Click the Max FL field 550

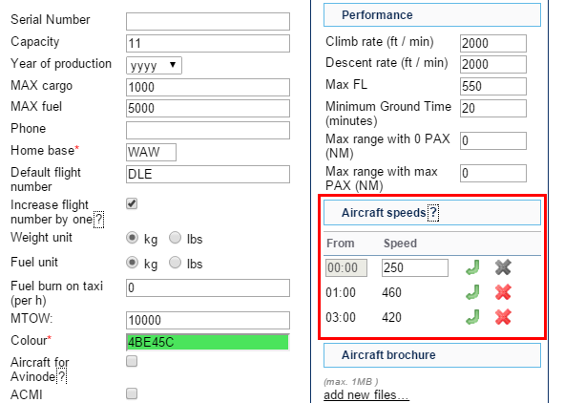pyautogui.click(x=493, y=86)
